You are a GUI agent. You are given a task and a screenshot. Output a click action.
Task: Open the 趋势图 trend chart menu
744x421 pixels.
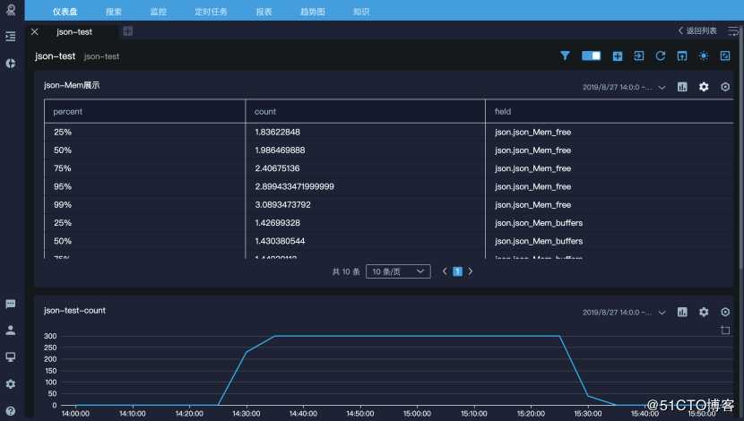pos(313,12)
